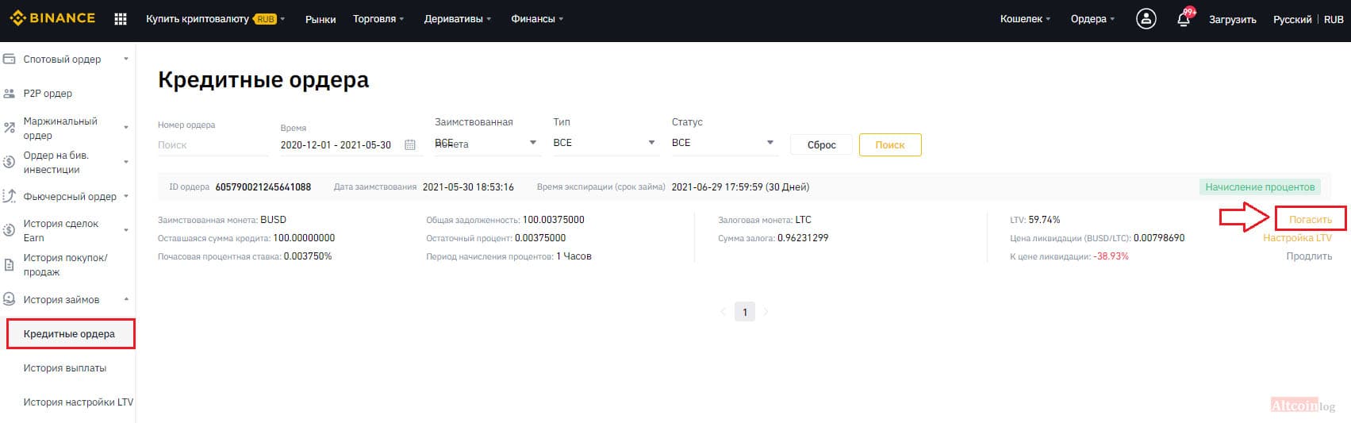
Task: Click the Futures order sidebar icon
Action: pos(10,196)
